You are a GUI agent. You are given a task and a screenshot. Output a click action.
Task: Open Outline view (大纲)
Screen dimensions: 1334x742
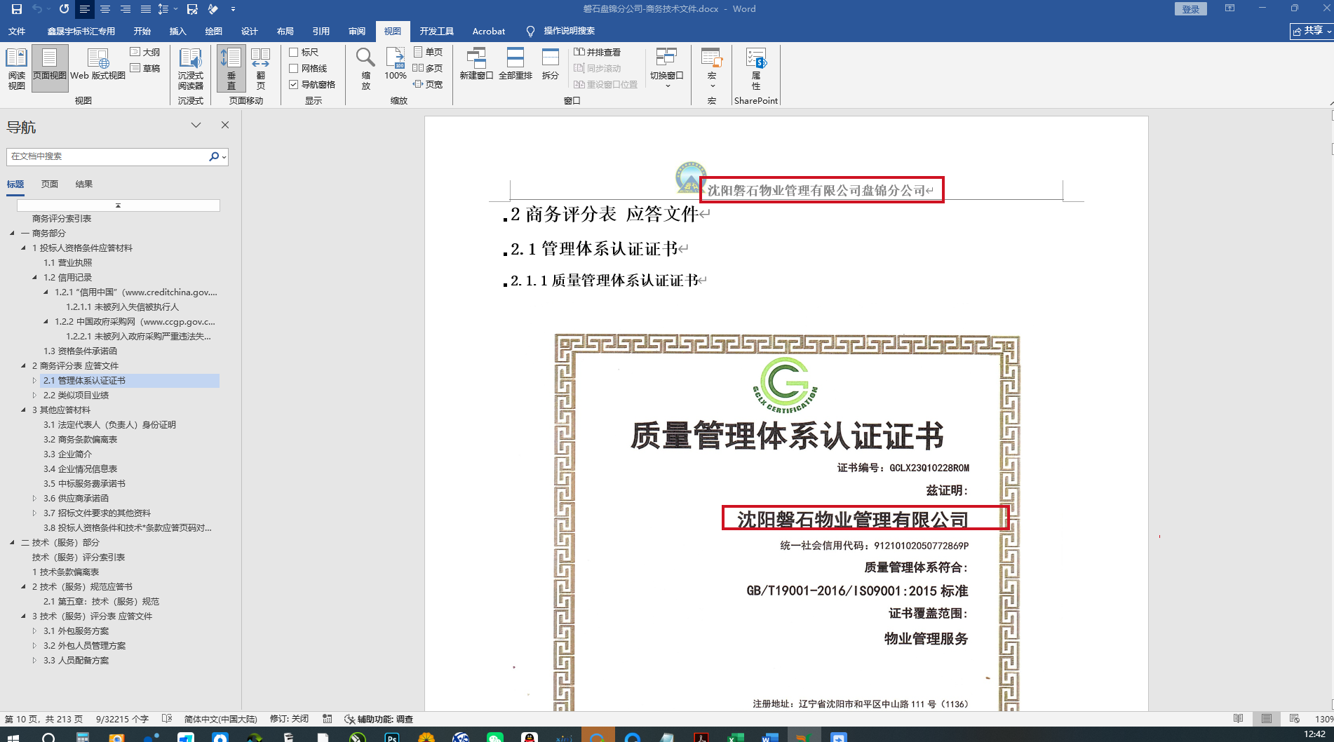pyautogui.click(x=145, y=52)
